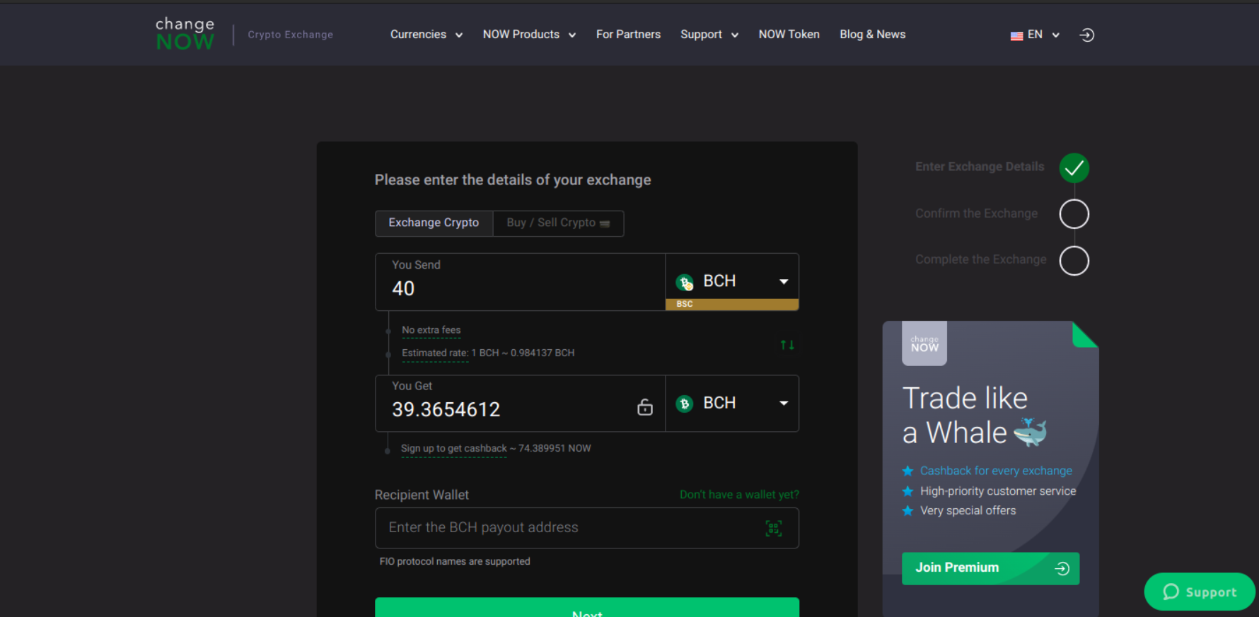Open the You Send currency dropdown
Viewport: 1259px width, 617px height.
pyautogui.click(x=732, y=281)
